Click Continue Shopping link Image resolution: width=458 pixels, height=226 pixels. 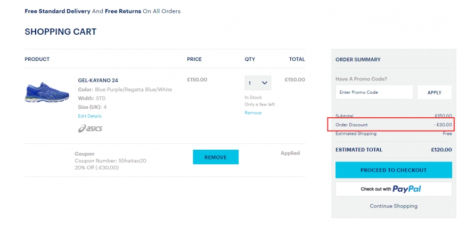point(394,206)
